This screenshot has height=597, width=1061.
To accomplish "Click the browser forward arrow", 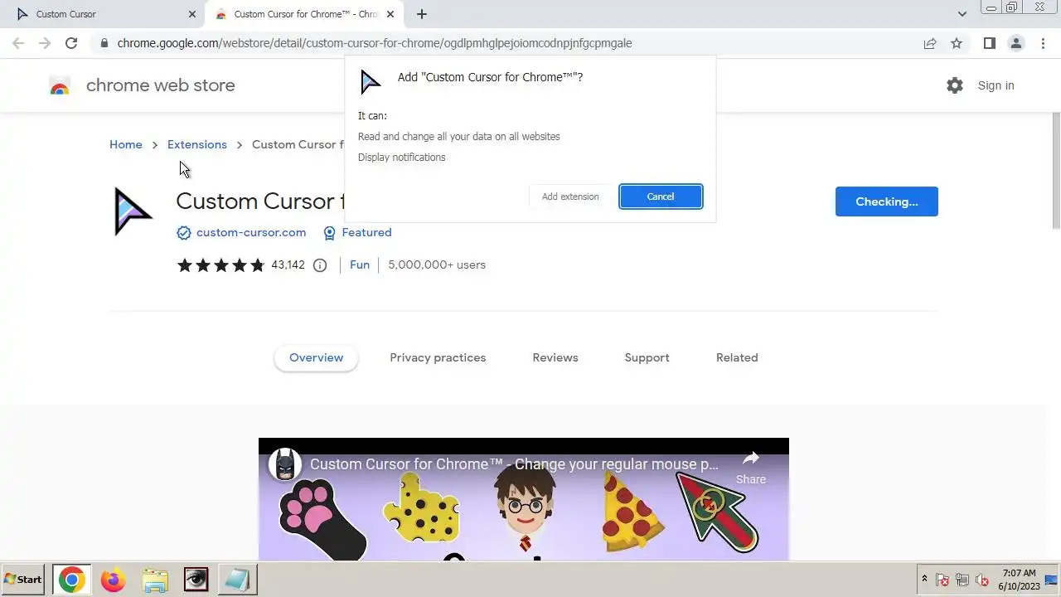I will point(45,43).
